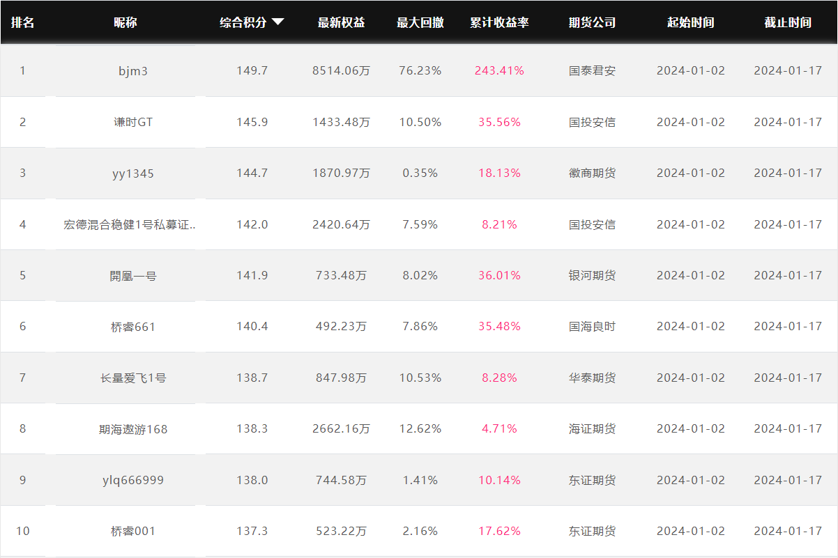The width and height of the screenshot is (838, 558).
Task: Click the 昵称 column header
Action: [x=125, y=22]
